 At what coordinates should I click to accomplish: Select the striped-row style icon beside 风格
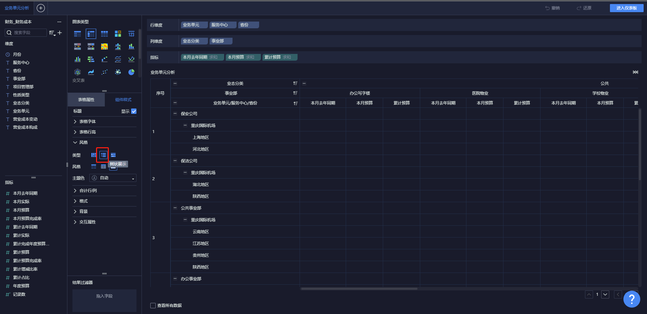click(94, 166)
